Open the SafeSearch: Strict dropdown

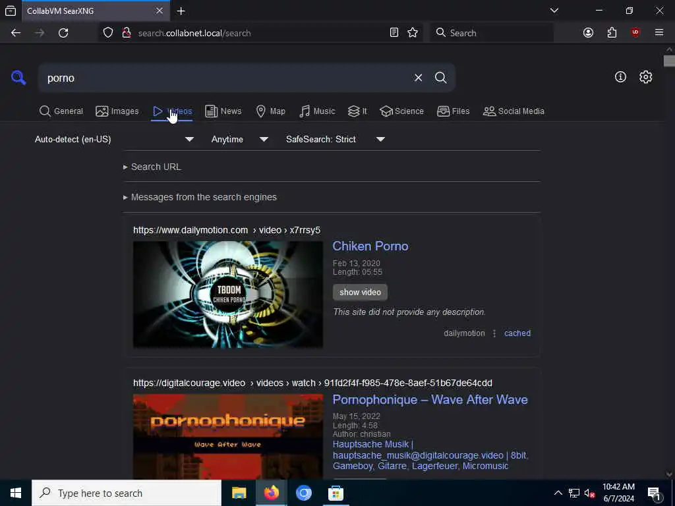pos(336,139)
